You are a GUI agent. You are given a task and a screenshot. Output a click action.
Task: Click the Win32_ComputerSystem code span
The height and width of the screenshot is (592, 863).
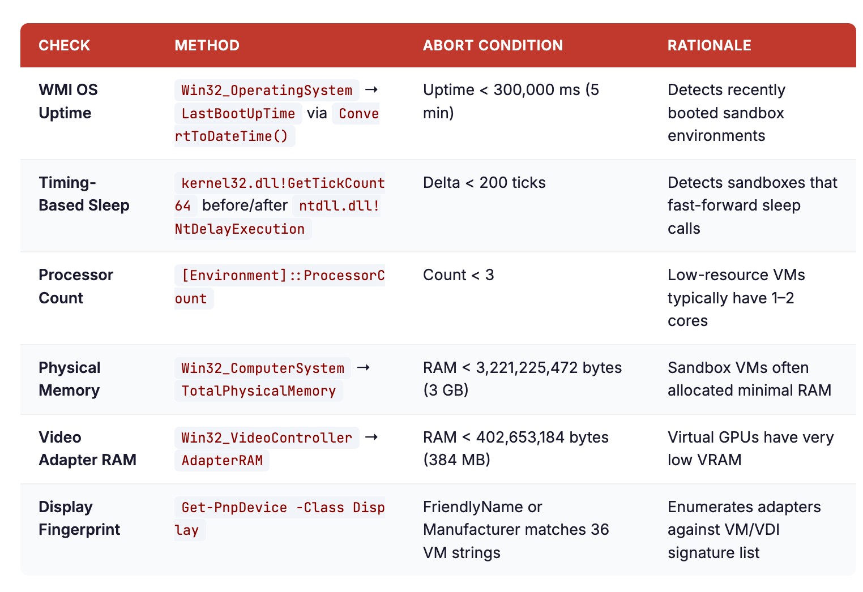[x=262, y=368]
